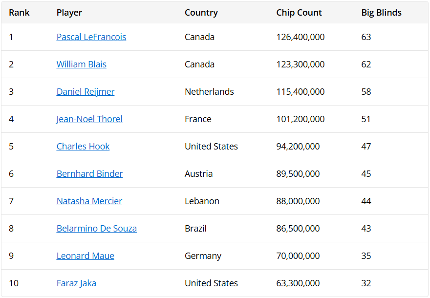Screen dimensions: 430x298
Task: Open the Faraz Jaka player link
Action: click(76, 283)
